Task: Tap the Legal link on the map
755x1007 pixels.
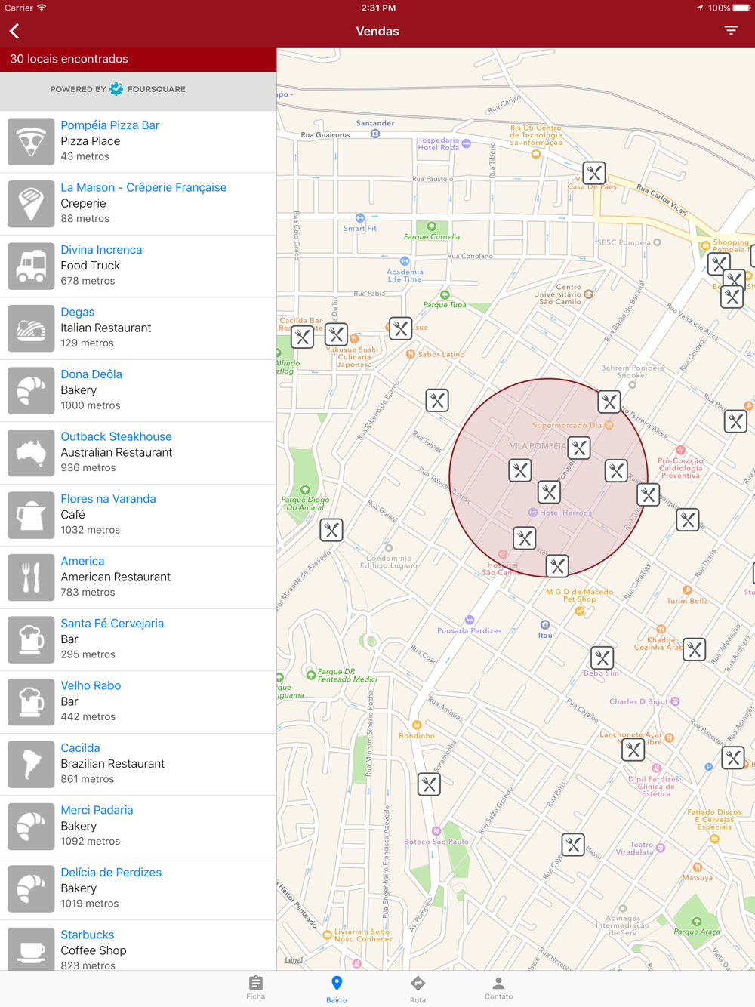Action: 294,960
